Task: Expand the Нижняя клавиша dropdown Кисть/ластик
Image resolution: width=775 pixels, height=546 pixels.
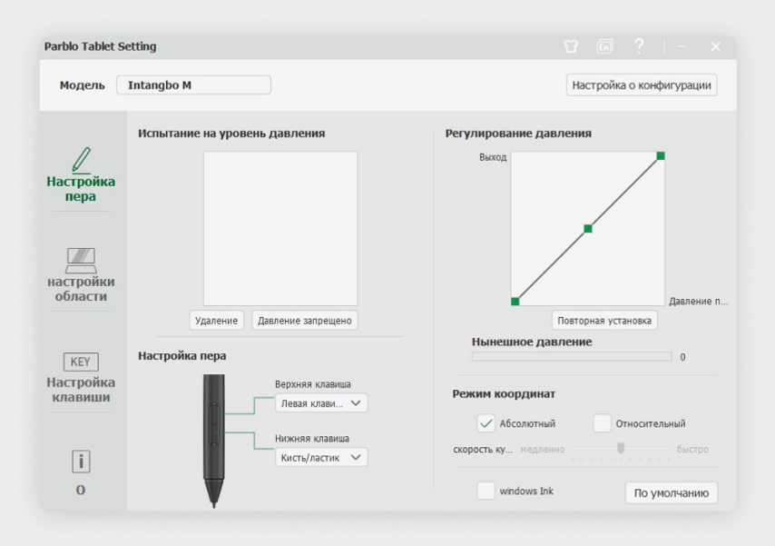Action: [x=321, y=458]
